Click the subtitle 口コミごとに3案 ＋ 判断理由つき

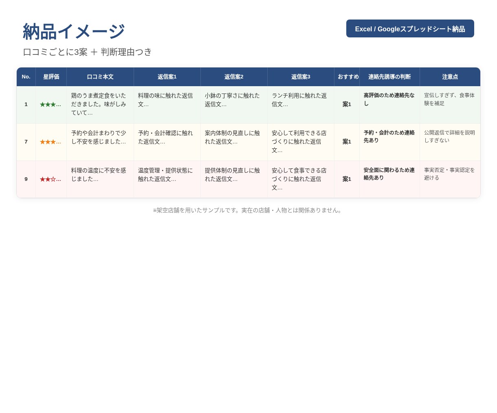(87, 52)
